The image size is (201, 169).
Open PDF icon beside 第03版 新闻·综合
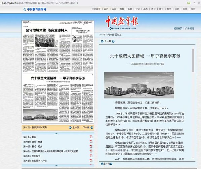pyautogui.click(x=91, y=146)
